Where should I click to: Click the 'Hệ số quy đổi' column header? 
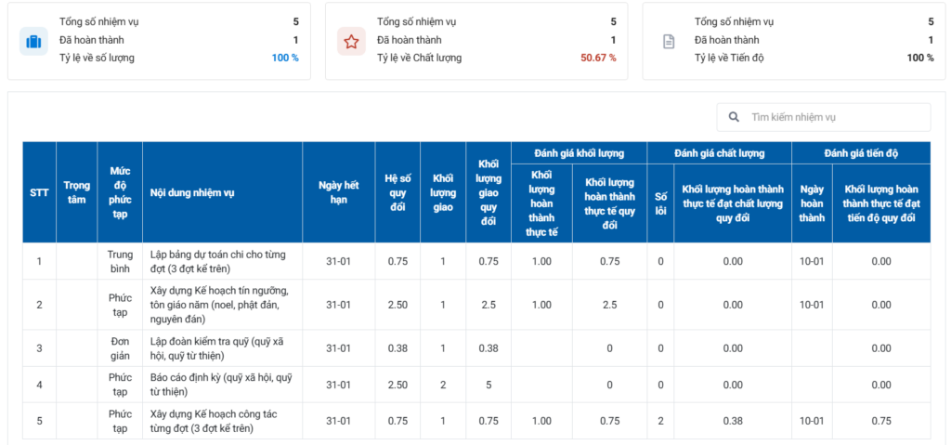397,192
